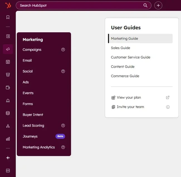181x177 pixels.
Task: Open Lead Scoring in Marketing menu
Action: [x=33, y=126]
